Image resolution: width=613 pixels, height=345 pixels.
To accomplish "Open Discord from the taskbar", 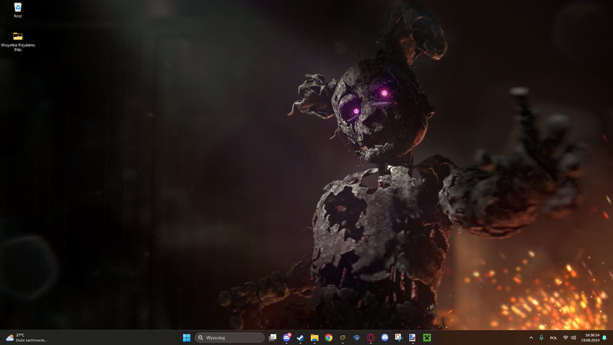I will [x=287, y=337].
